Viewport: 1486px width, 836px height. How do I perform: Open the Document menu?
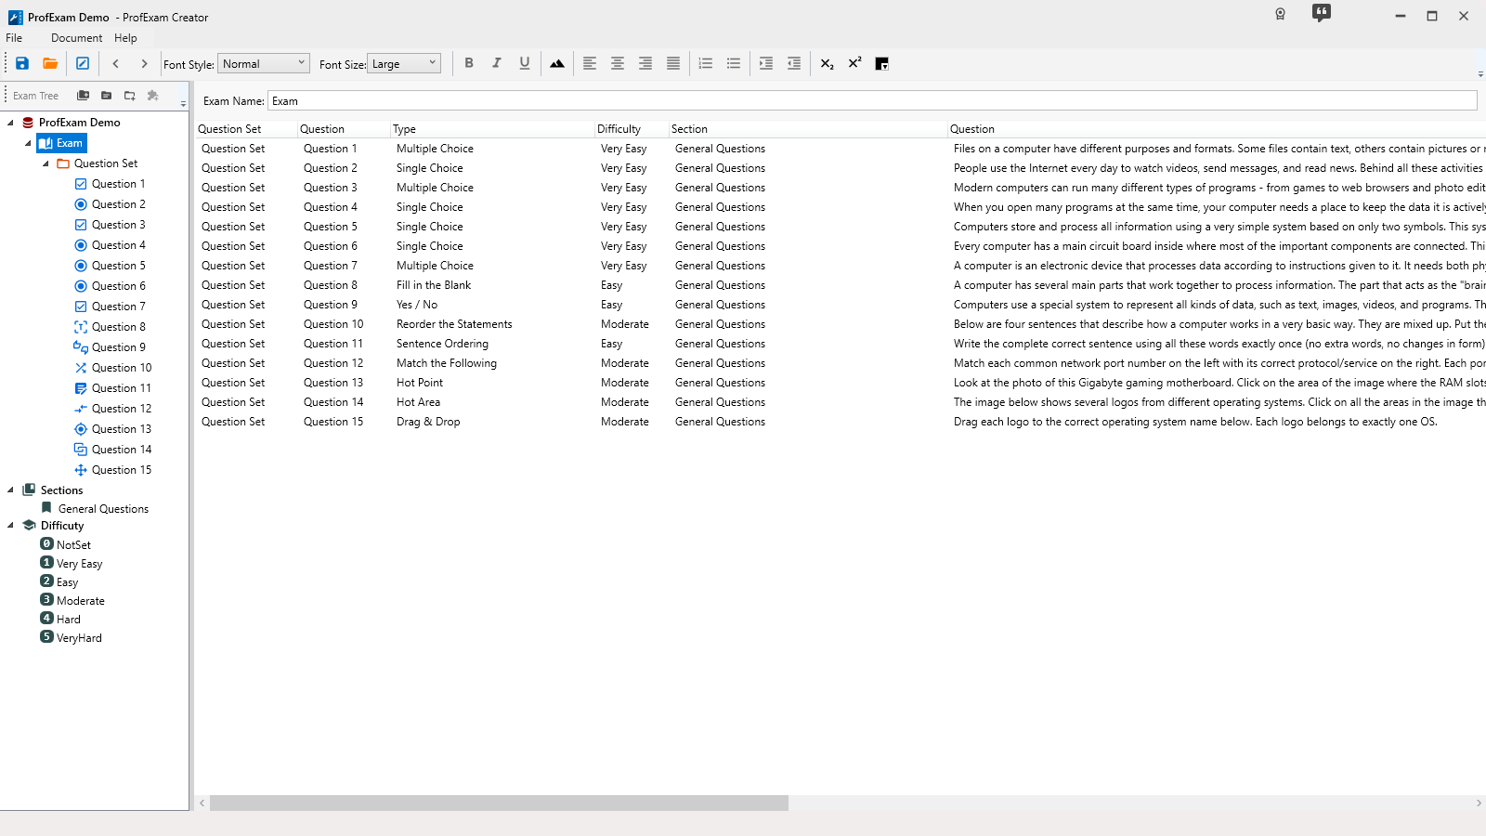click(x=76, y=38)
